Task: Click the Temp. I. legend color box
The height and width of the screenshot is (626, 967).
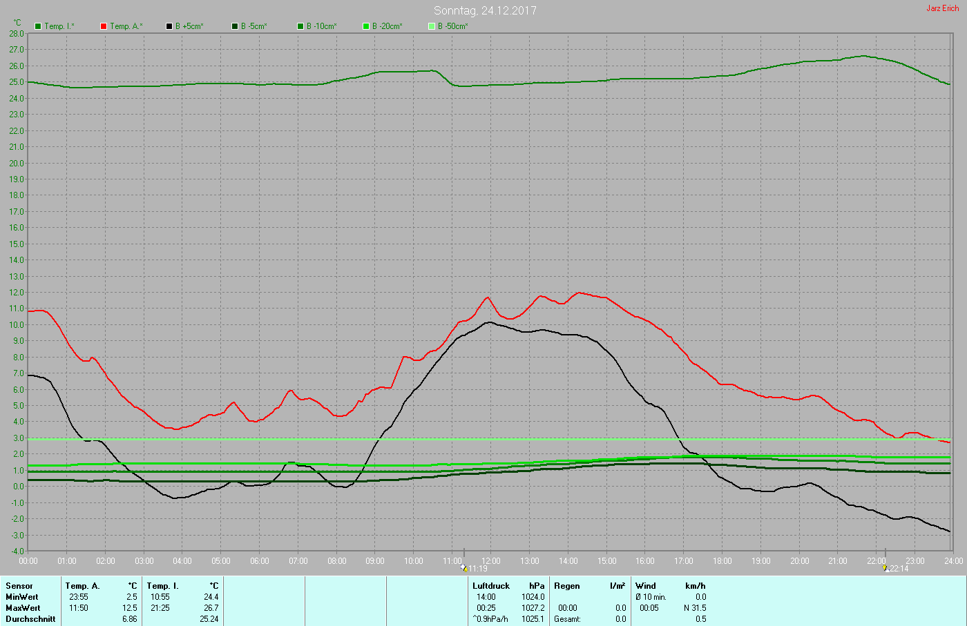Action: 38,26
